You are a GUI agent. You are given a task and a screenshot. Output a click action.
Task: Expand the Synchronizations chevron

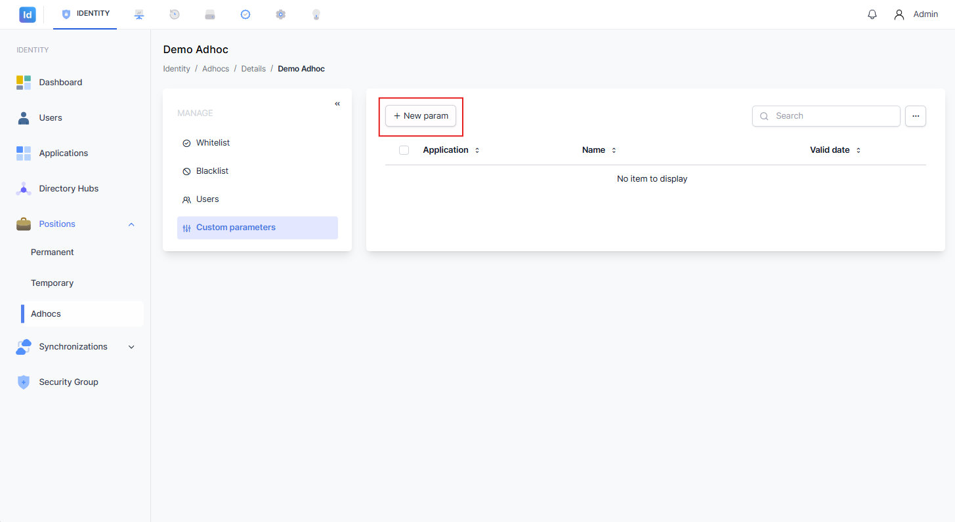coord(131,347)
